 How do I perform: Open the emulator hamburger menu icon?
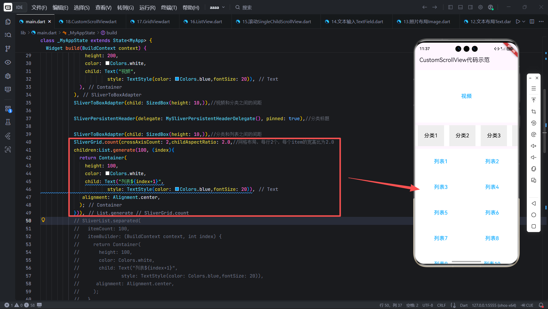[x=533, y=89]
